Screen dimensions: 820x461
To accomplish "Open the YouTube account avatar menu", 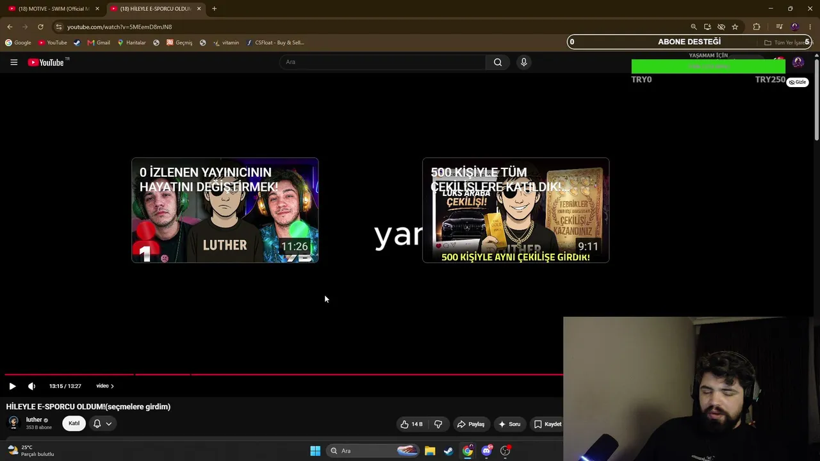I will [798, 62].
